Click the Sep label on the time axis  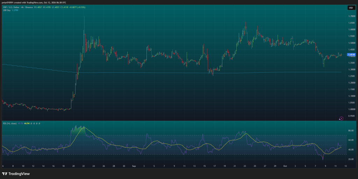coord(134,166)
